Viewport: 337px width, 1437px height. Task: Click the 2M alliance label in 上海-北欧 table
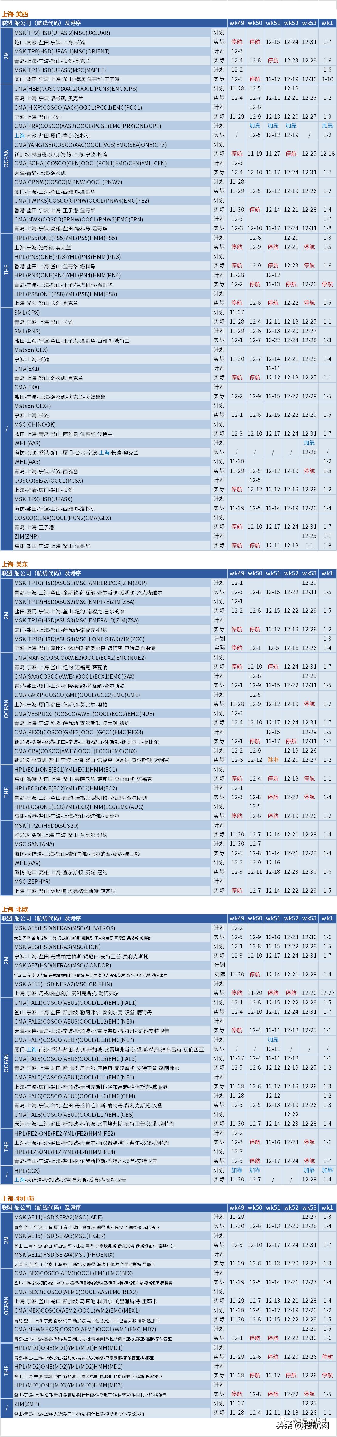7,961
